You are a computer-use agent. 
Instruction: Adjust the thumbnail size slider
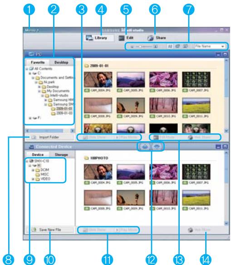pyautogui.click(x=144, y=46)
